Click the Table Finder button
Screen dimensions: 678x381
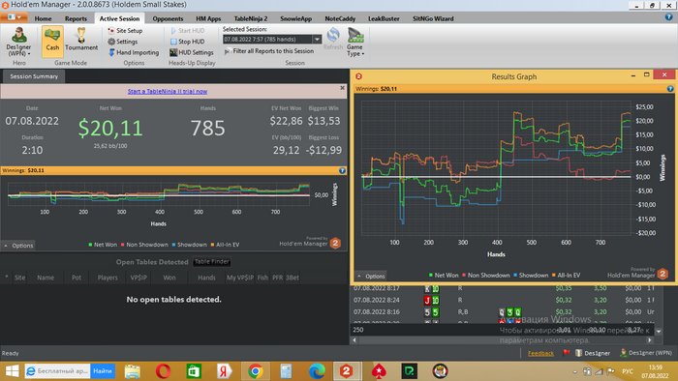[212, 261]
